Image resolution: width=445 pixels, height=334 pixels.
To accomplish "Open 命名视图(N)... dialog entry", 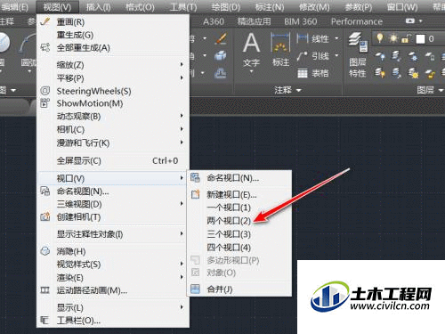I will [x=113, y=191].
